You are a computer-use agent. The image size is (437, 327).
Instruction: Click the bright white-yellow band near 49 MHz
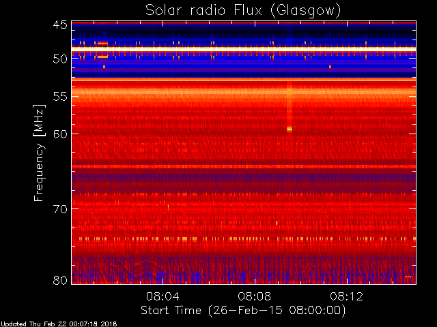click(244, 48)
